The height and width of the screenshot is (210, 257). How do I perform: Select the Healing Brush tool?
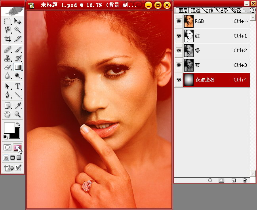[x=7, y=49]
